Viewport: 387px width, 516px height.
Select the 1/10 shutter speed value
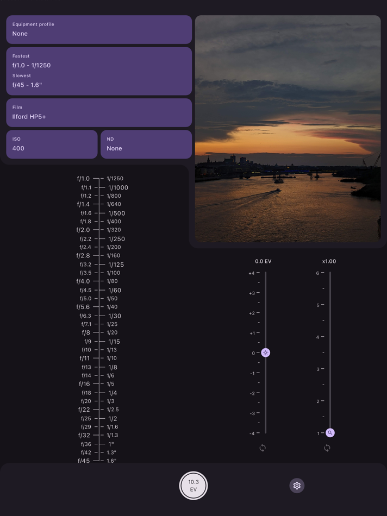(x=111, y=358)
